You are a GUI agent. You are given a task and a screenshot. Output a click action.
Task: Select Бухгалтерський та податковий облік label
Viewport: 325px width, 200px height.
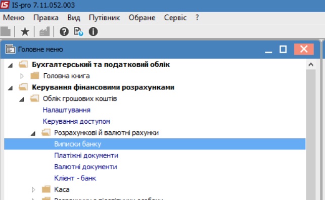[101, 64]
